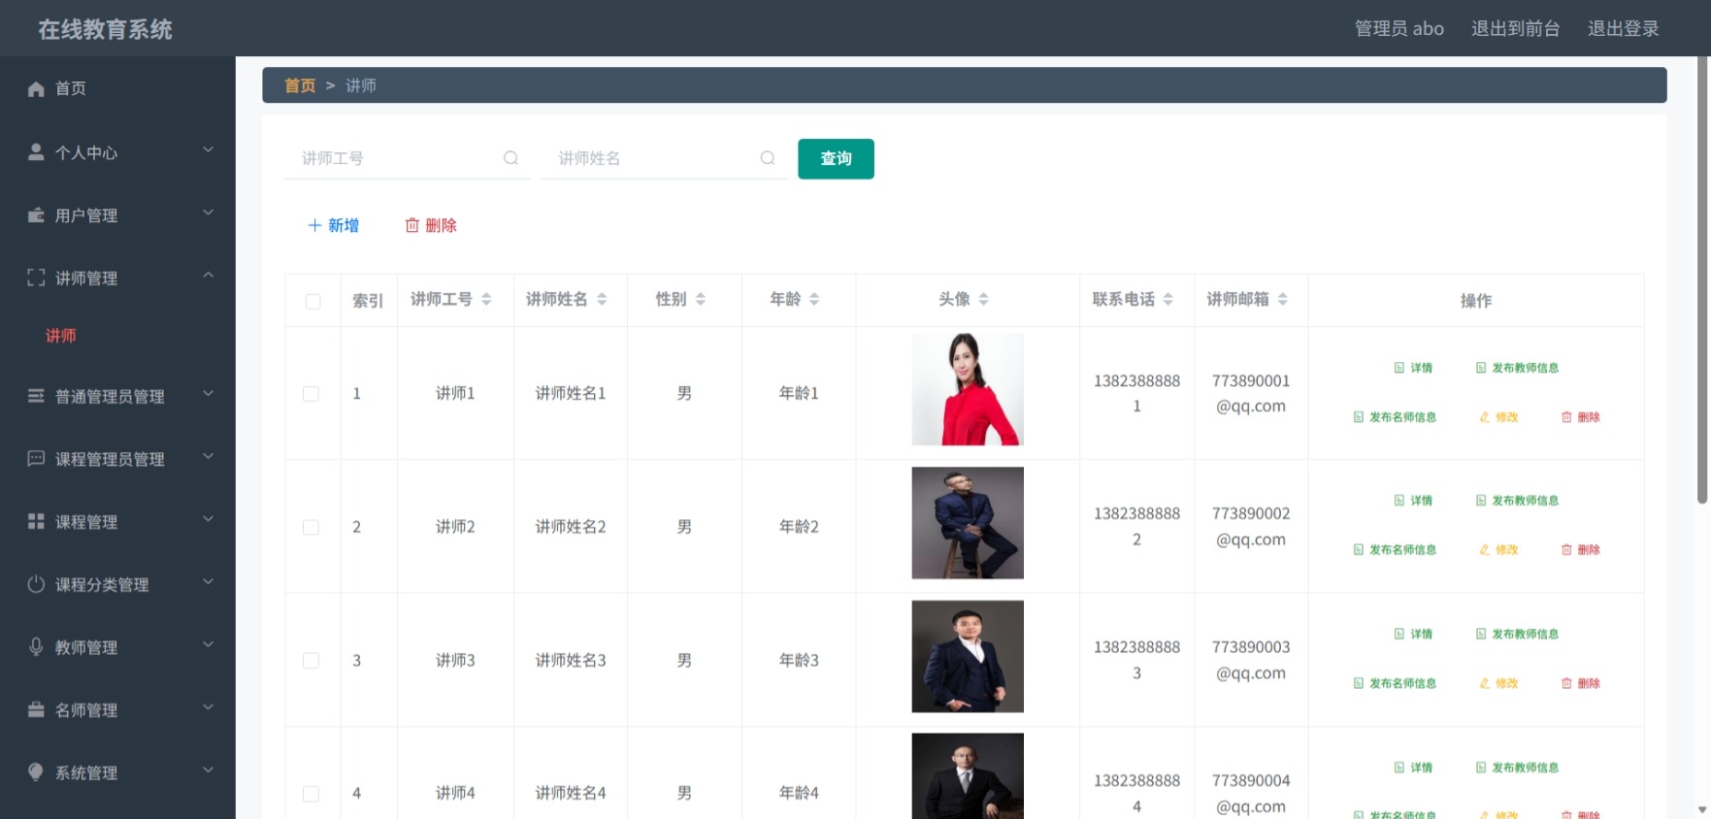
Task: Expand 个人中心 chevron
Action: click(x=208, y=149)
